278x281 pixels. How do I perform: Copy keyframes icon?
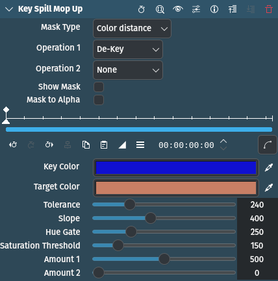click(86, 145)
